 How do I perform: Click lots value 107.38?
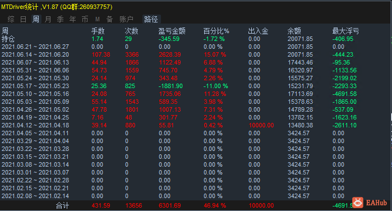pyautogui.click(x=101, y=54)
